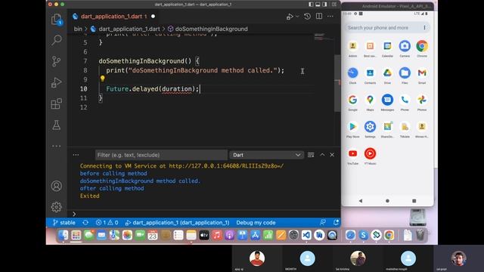Viewport: 484px width, 272px height.
Task: Open Phone app in the emulator
Action: (405, 100)
